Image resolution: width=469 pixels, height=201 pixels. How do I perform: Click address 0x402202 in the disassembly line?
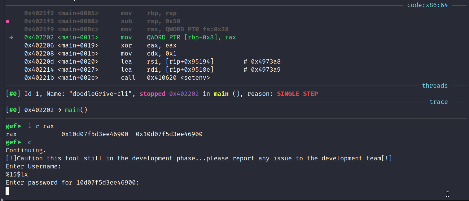point(39,38)
